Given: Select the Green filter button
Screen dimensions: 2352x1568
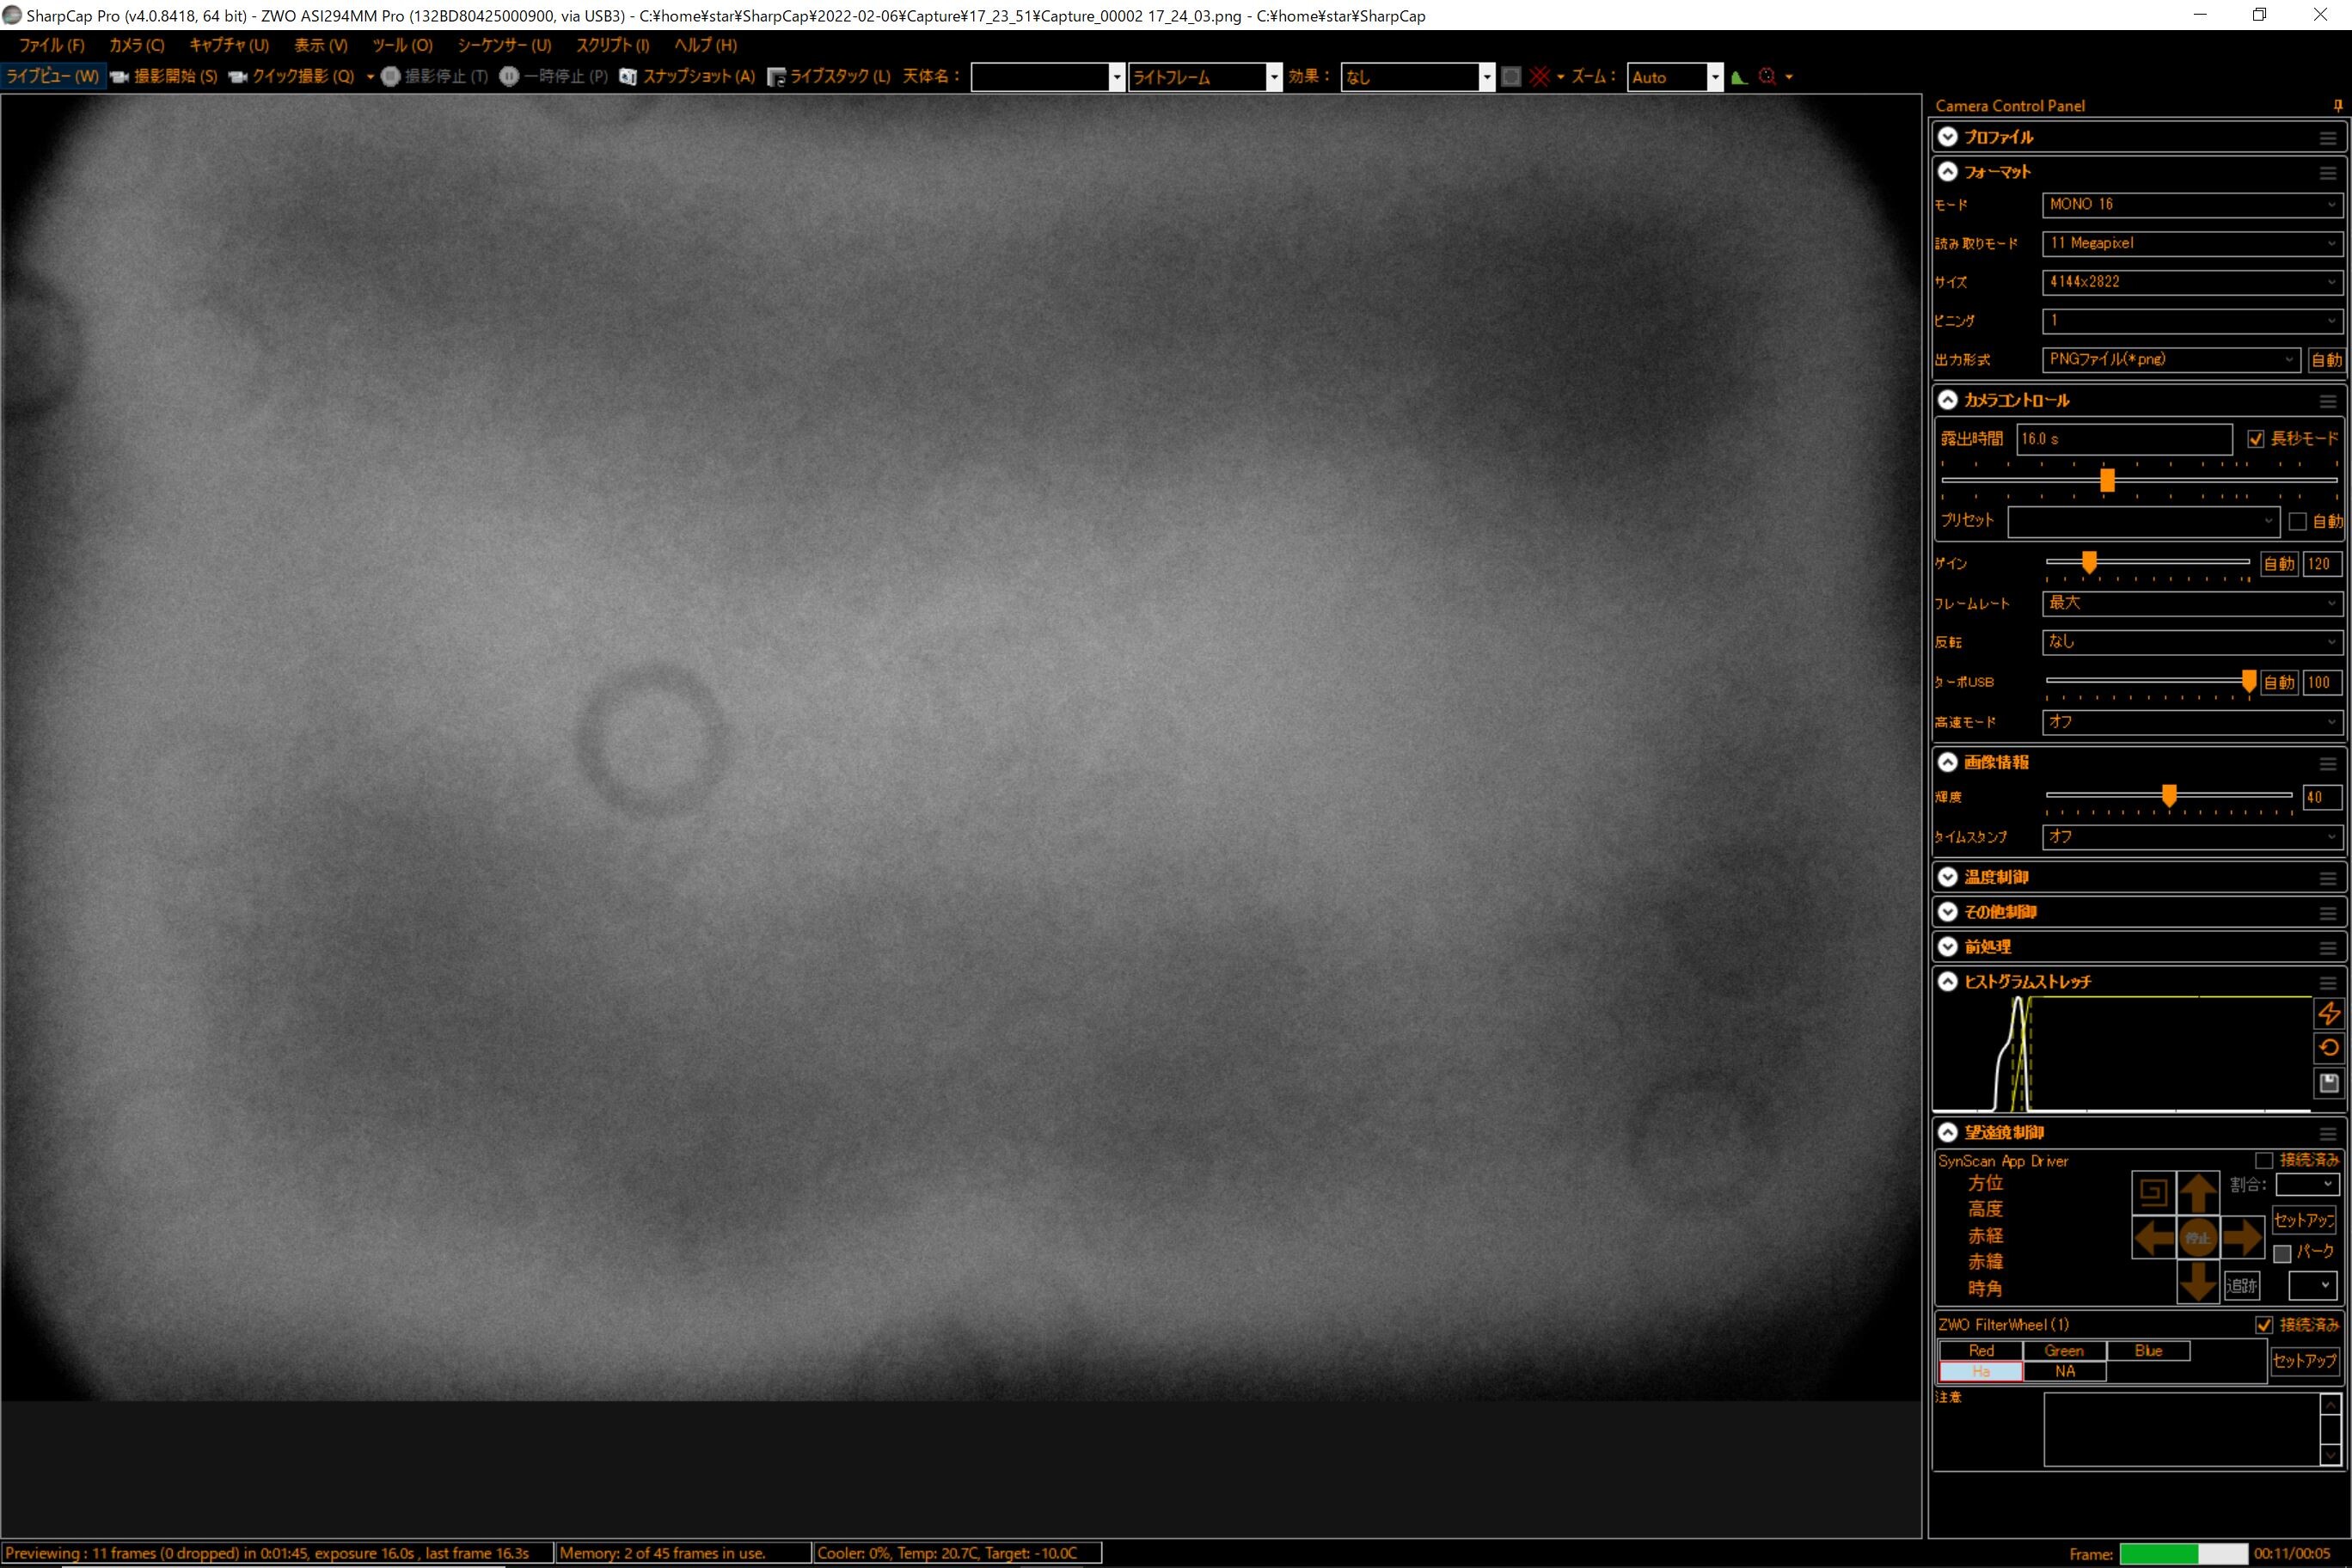Looking at the screenshot, I should 2064,1350.
